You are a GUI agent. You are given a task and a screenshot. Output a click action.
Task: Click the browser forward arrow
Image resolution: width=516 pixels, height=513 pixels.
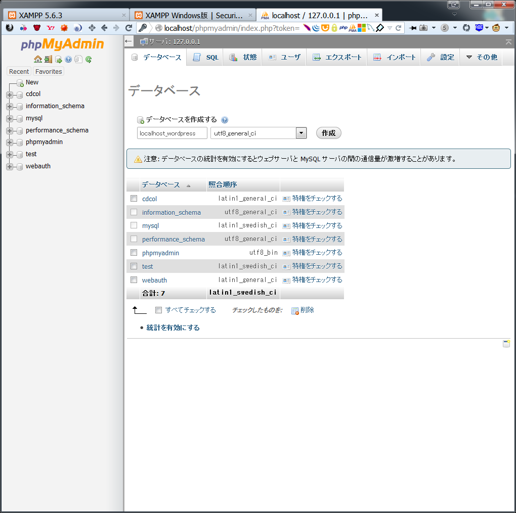coord(116,28)
